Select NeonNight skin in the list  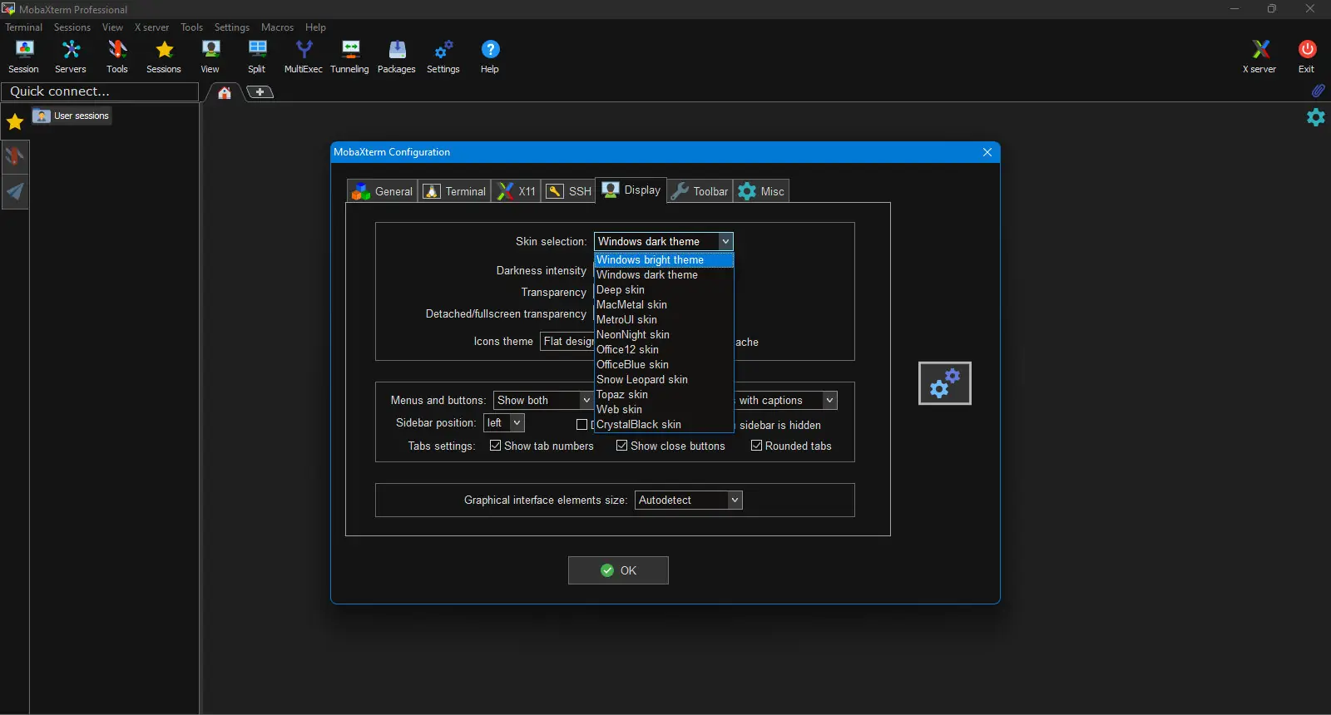pos(664,335)
